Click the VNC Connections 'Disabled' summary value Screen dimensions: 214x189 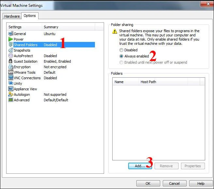click(x=50, y=78)
